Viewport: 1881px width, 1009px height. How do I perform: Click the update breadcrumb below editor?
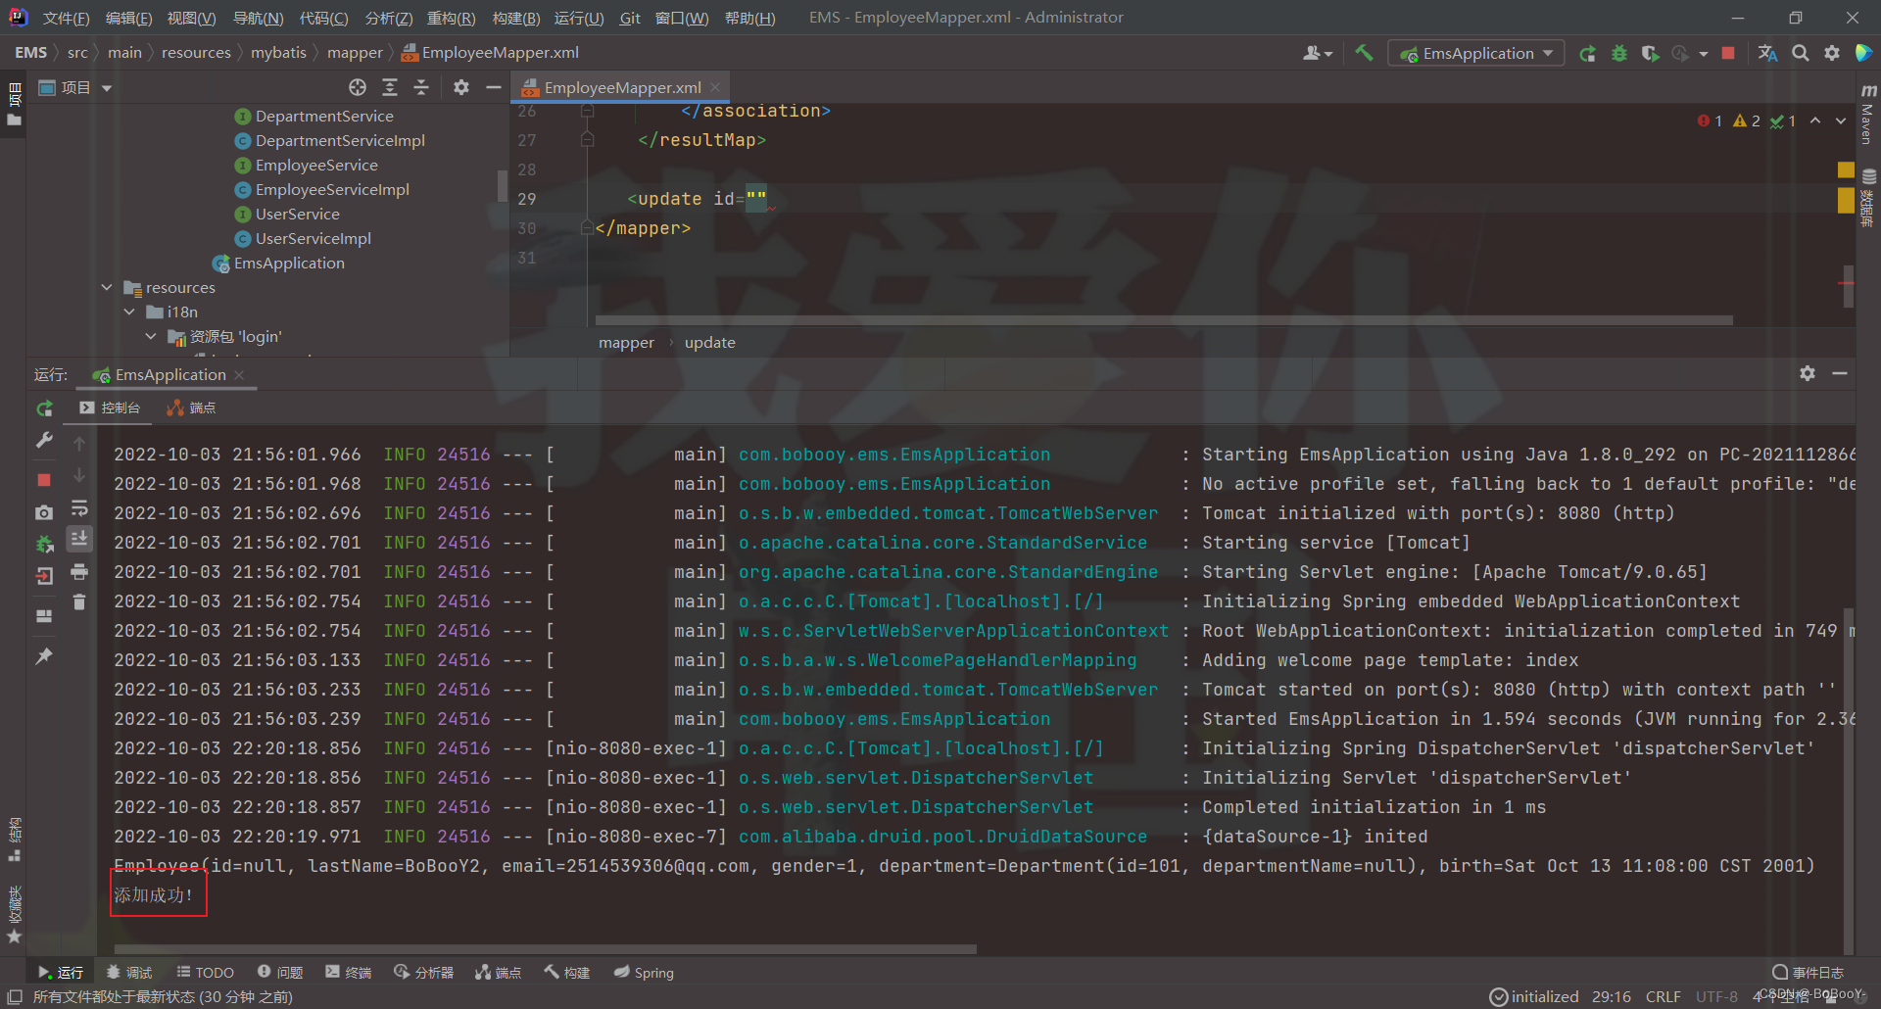pos(710,342)
